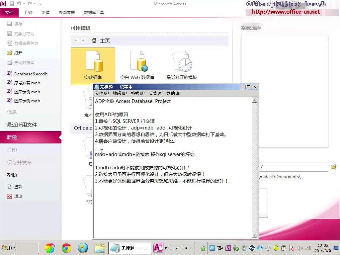Click Notepad title bar notebook icon
Screen dimensions: 340x255
(x=97, y=87)
